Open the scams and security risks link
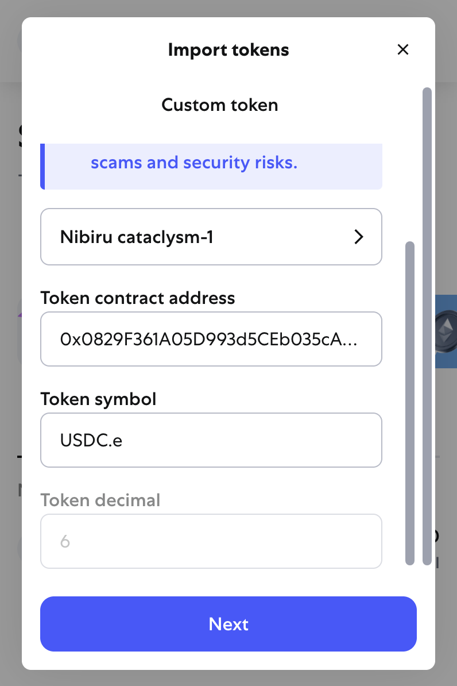Image resolution: width=457 pixels, height=686 pixels. 194,163
